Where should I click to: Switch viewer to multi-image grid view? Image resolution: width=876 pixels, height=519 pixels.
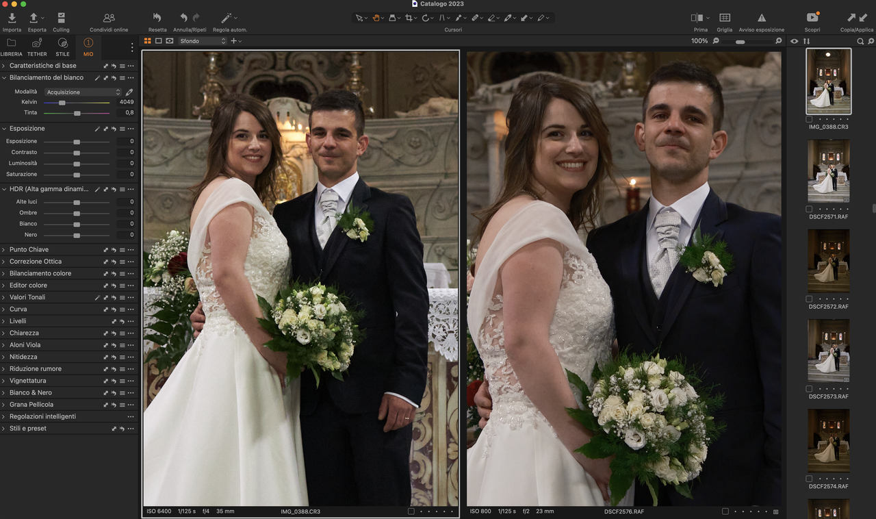click(x=148, y=41)
